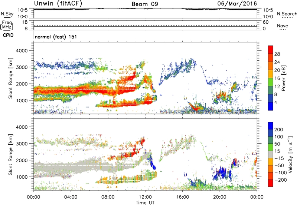
Task: Click the Power color bar
Action: (271, 78)
